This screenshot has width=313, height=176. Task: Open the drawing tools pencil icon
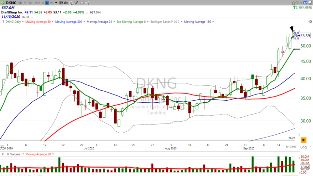pyautogui.click(x=77, y=3)
